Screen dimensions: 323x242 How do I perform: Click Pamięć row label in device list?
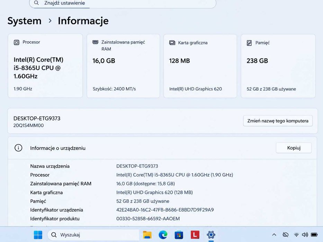tap(38, 201)
